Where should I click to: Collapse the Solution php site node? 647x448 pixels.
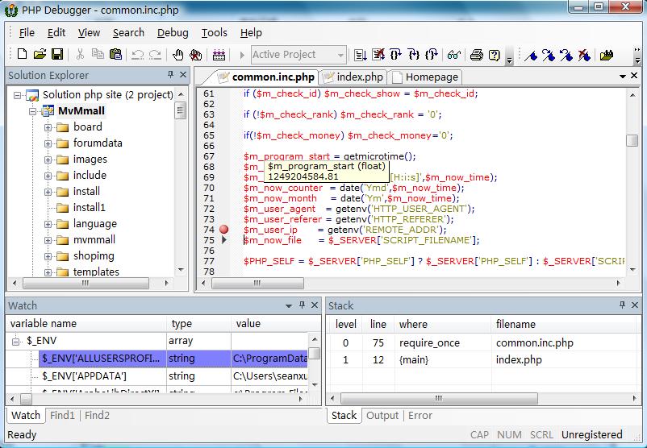17,95
